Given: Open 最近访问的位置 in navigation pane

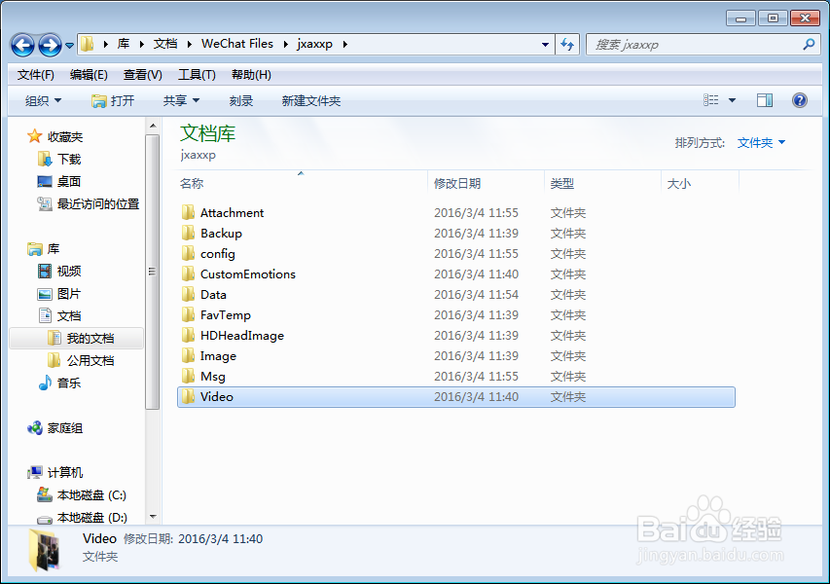Looking at the screenshot, I should [x=88, y=203].
